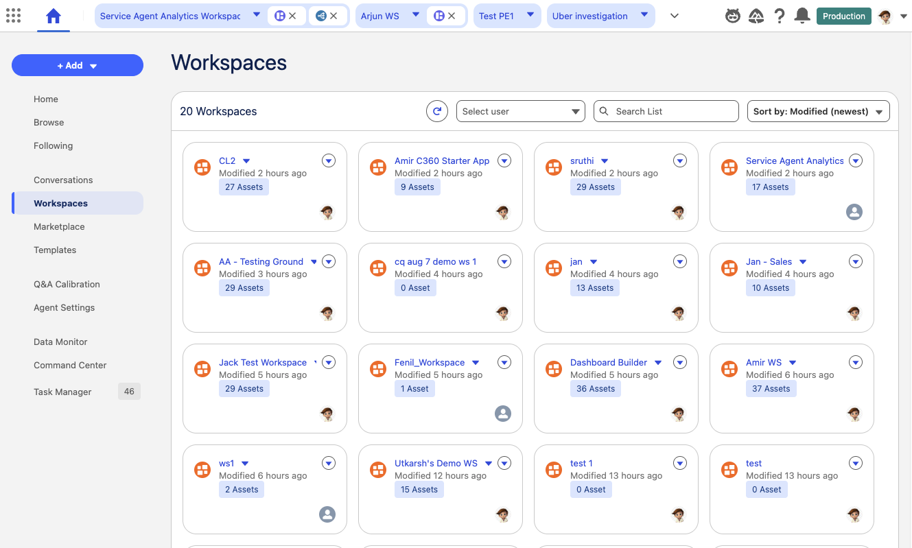Open the tab overflow chevron
The image size is (912, 548).
674,16
